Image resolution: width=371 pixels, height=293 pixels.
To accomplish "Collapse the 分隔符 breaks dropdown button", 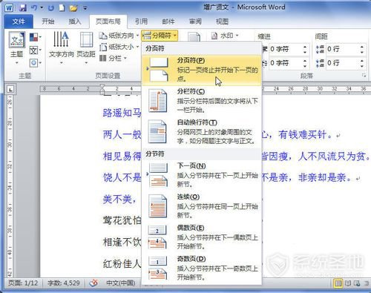I will pos(160,36).
